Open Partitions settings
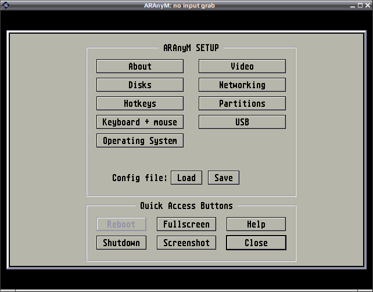The width and height of the screenshot is (373, 292). click(242, 103)
